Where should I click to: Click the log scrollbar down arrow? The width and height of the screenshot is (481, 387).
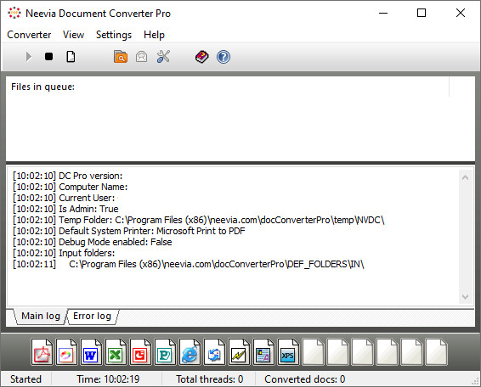(x=465, y=296)
